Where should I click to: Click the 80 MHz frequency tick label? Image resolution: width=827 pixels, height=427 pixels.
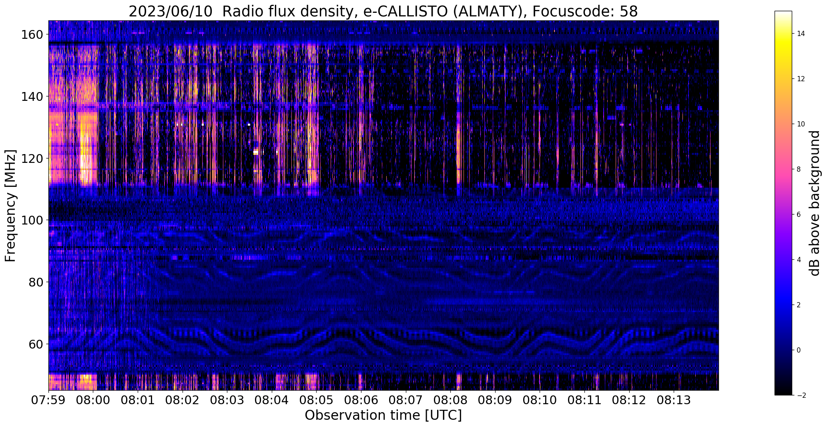[36, 282]
